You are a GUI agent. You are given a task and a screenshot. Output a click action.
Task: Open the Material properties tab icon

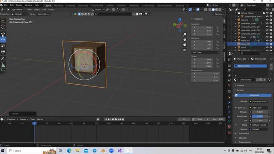pos(229,127)
